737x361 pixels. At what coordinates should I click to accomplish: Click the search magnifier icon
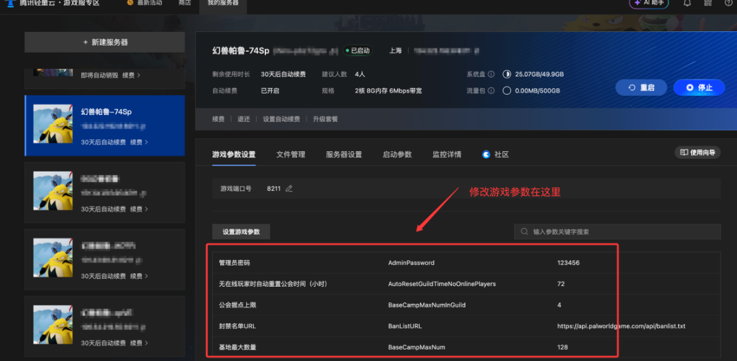click(524, 232)
